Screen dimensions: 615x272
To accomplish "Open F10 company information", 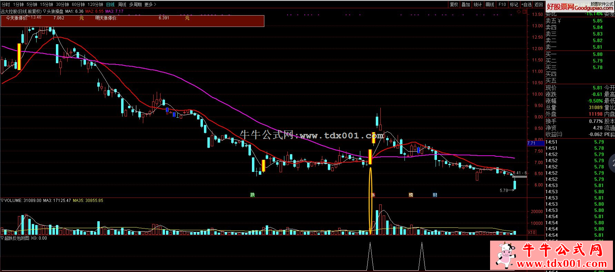I will click(502, 4).
